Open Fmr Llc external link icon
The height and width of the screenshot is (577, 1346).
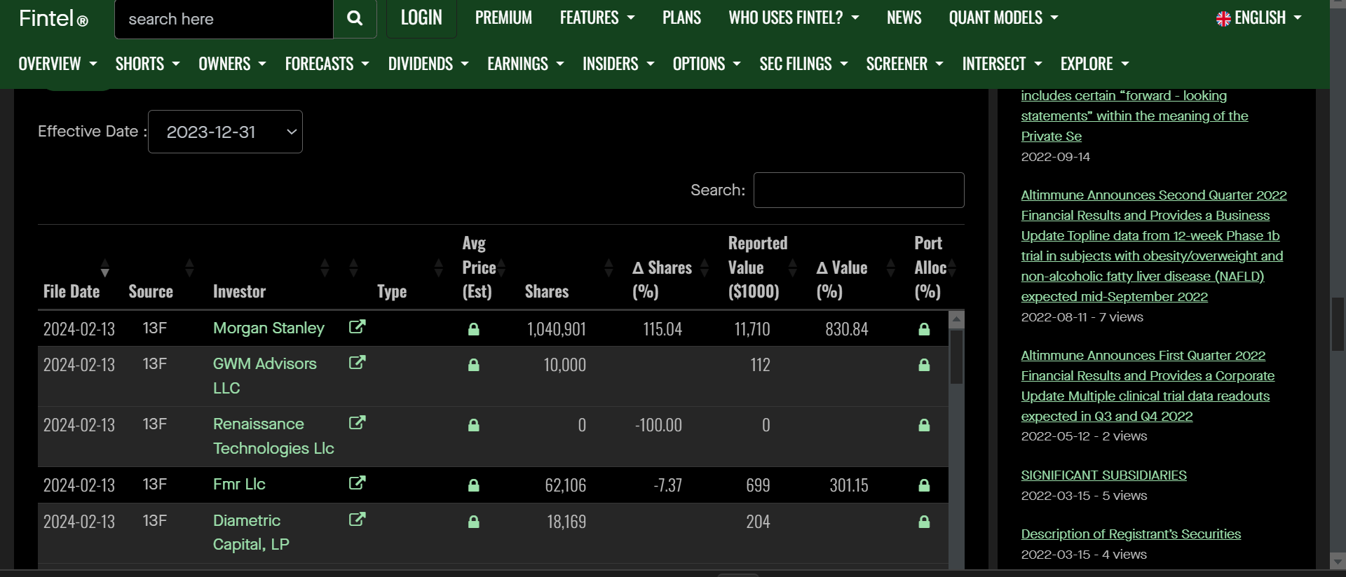click(x=357, y=483)
